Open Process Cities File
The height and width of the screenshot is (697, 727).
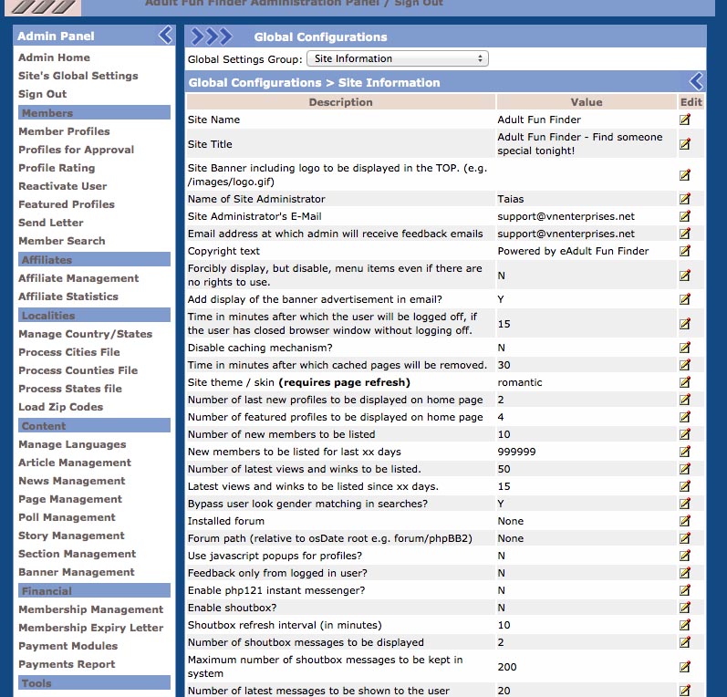[69, 352]
